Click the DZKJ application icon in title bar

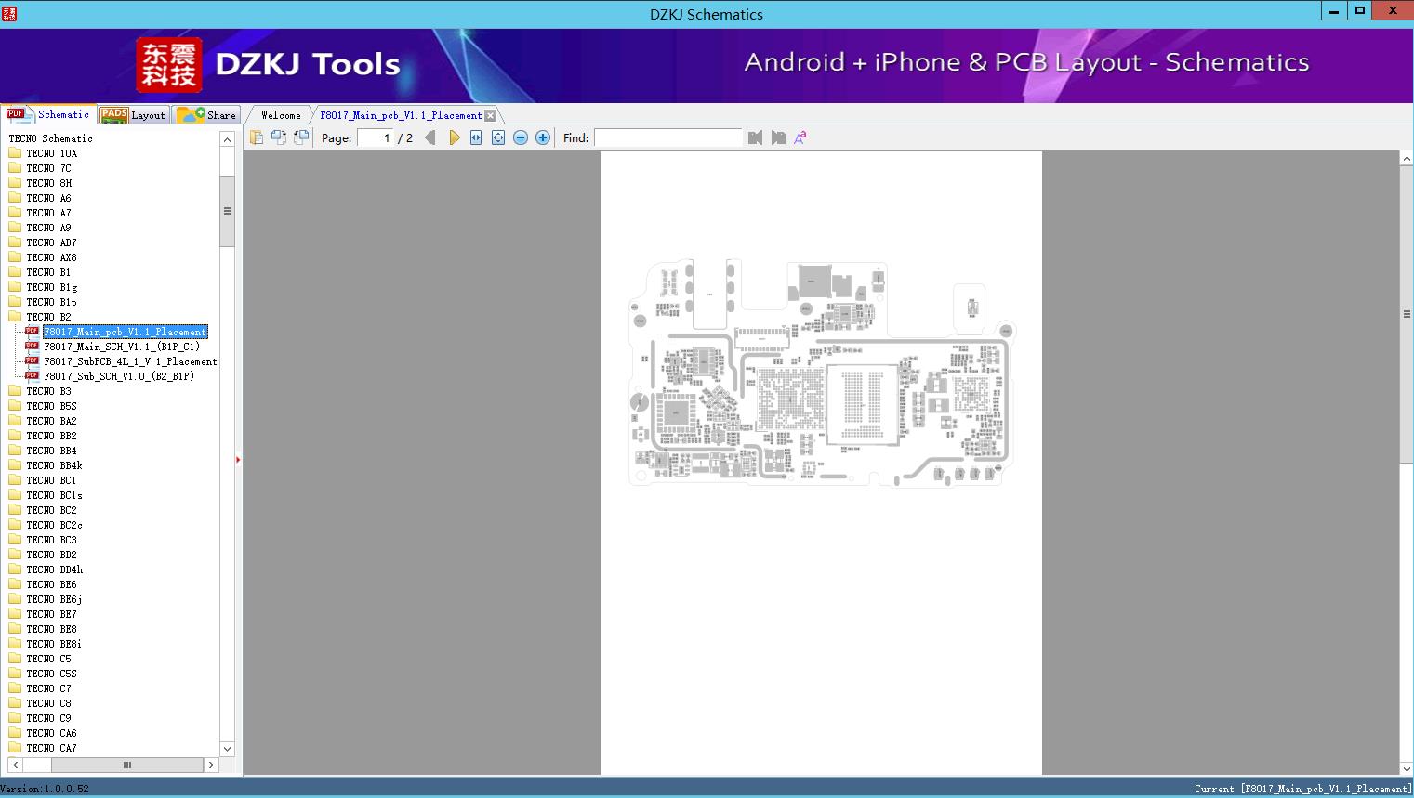point(9,13)
